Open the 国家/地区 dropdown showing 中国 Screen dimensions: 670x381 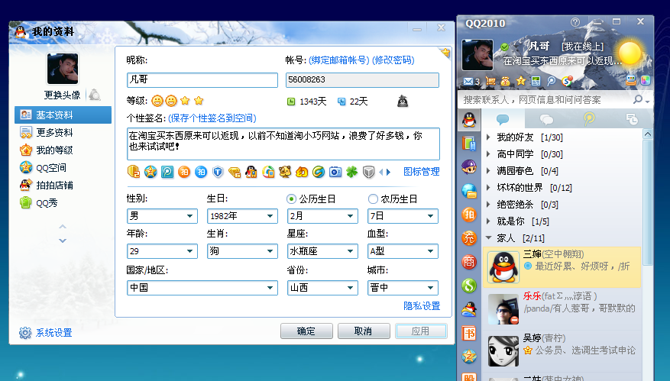pyautogui.click(x=202, y=287)
